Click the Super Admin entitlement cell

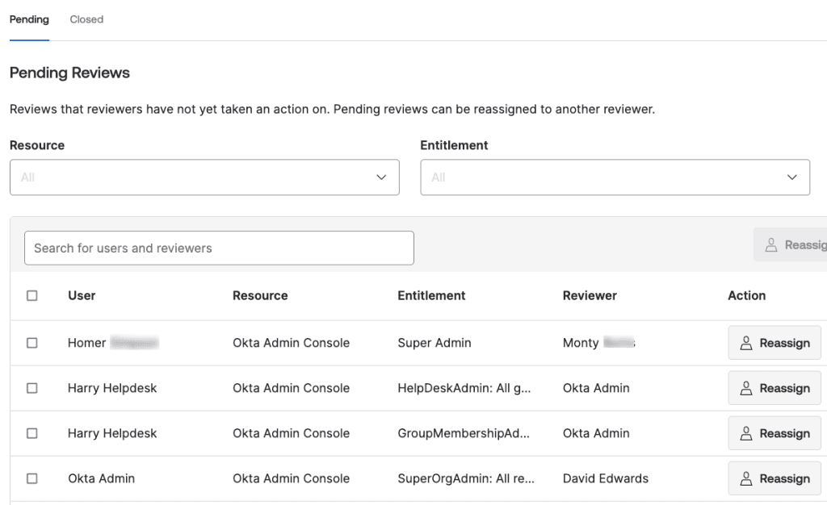(x=434, y=343)
